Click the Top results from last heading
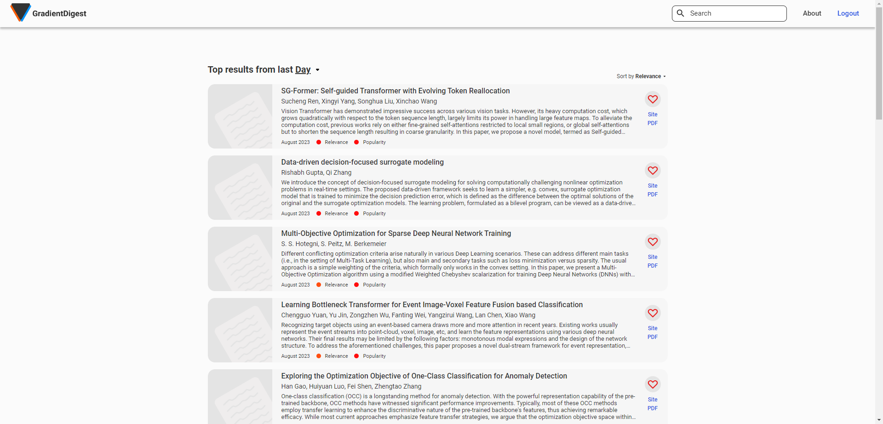This screenshot has height=424, width=883. (250, 69)
